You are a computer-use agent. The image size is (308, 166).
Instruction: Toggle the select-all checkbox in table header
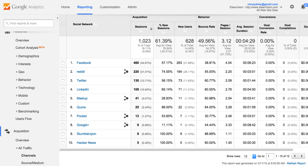click(x=63, y=24)
